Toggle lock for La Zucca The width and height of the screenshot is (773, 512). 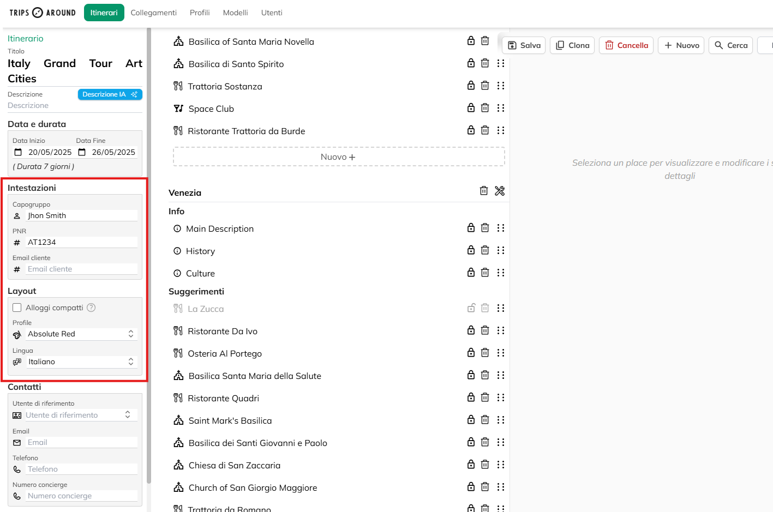(471, 308)
